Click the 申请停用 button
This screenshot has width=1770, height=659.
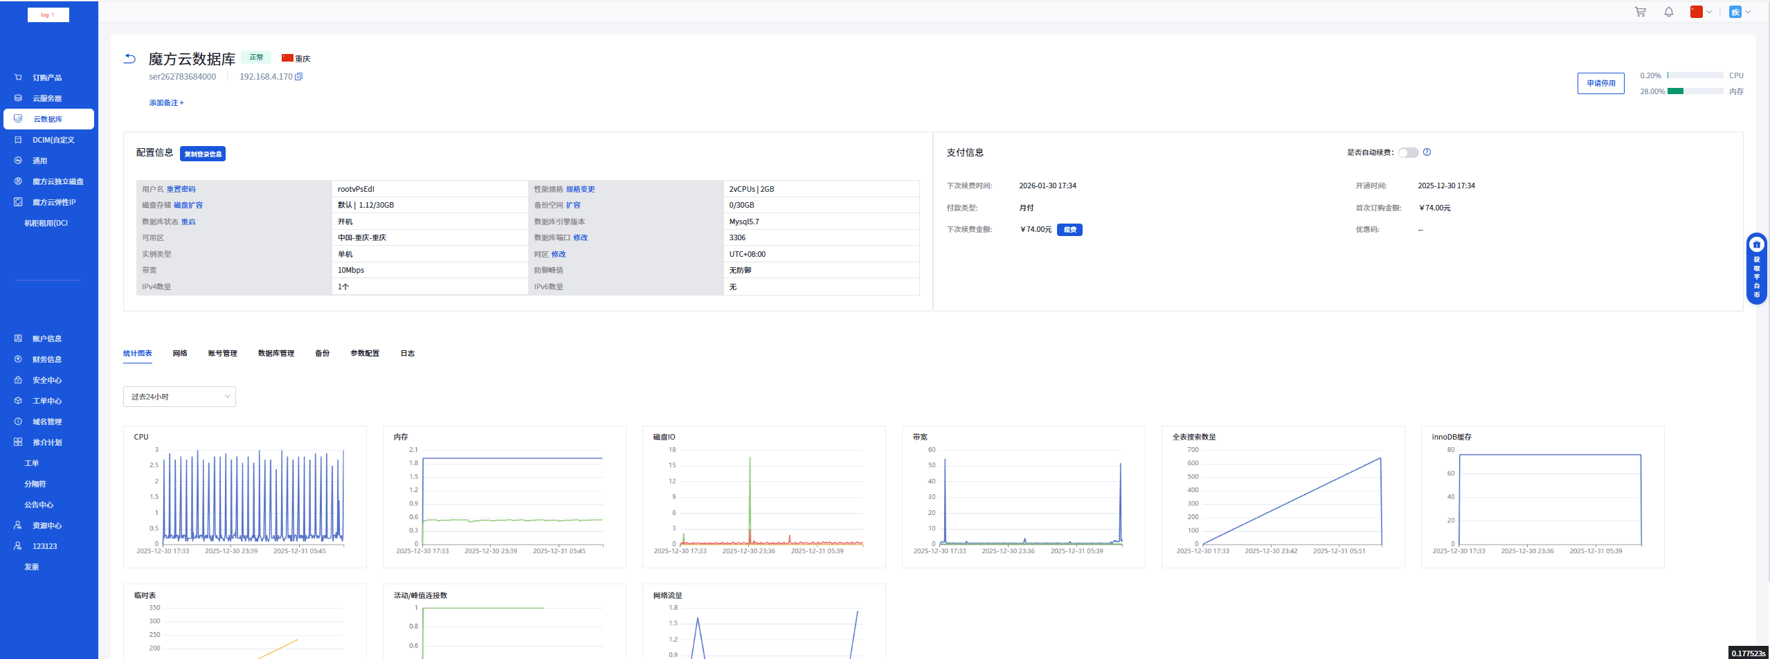pyautogui.click(x=1601, y=83)
